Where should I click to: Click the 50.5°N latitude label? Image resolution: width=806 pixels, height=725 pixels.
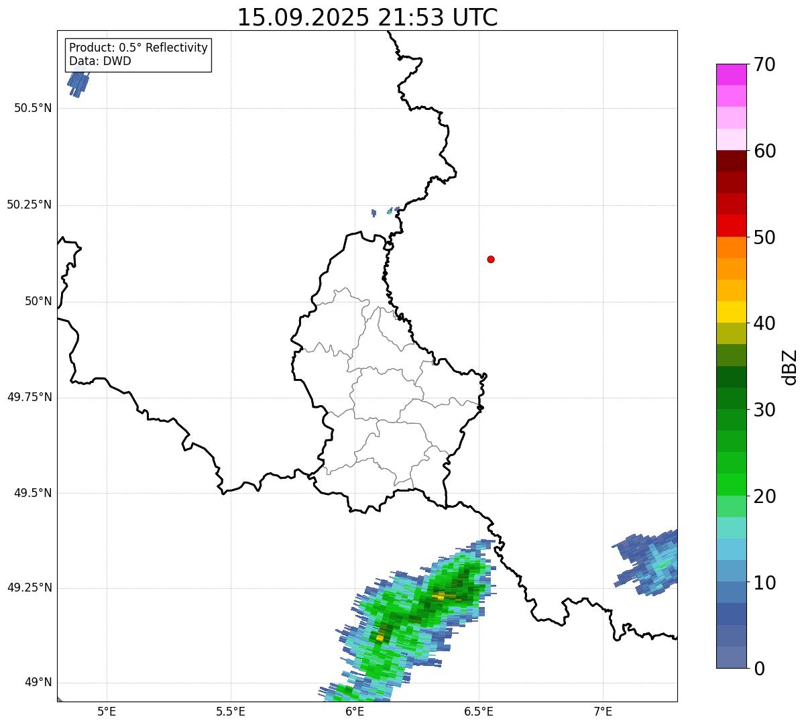tap(33, 108)
